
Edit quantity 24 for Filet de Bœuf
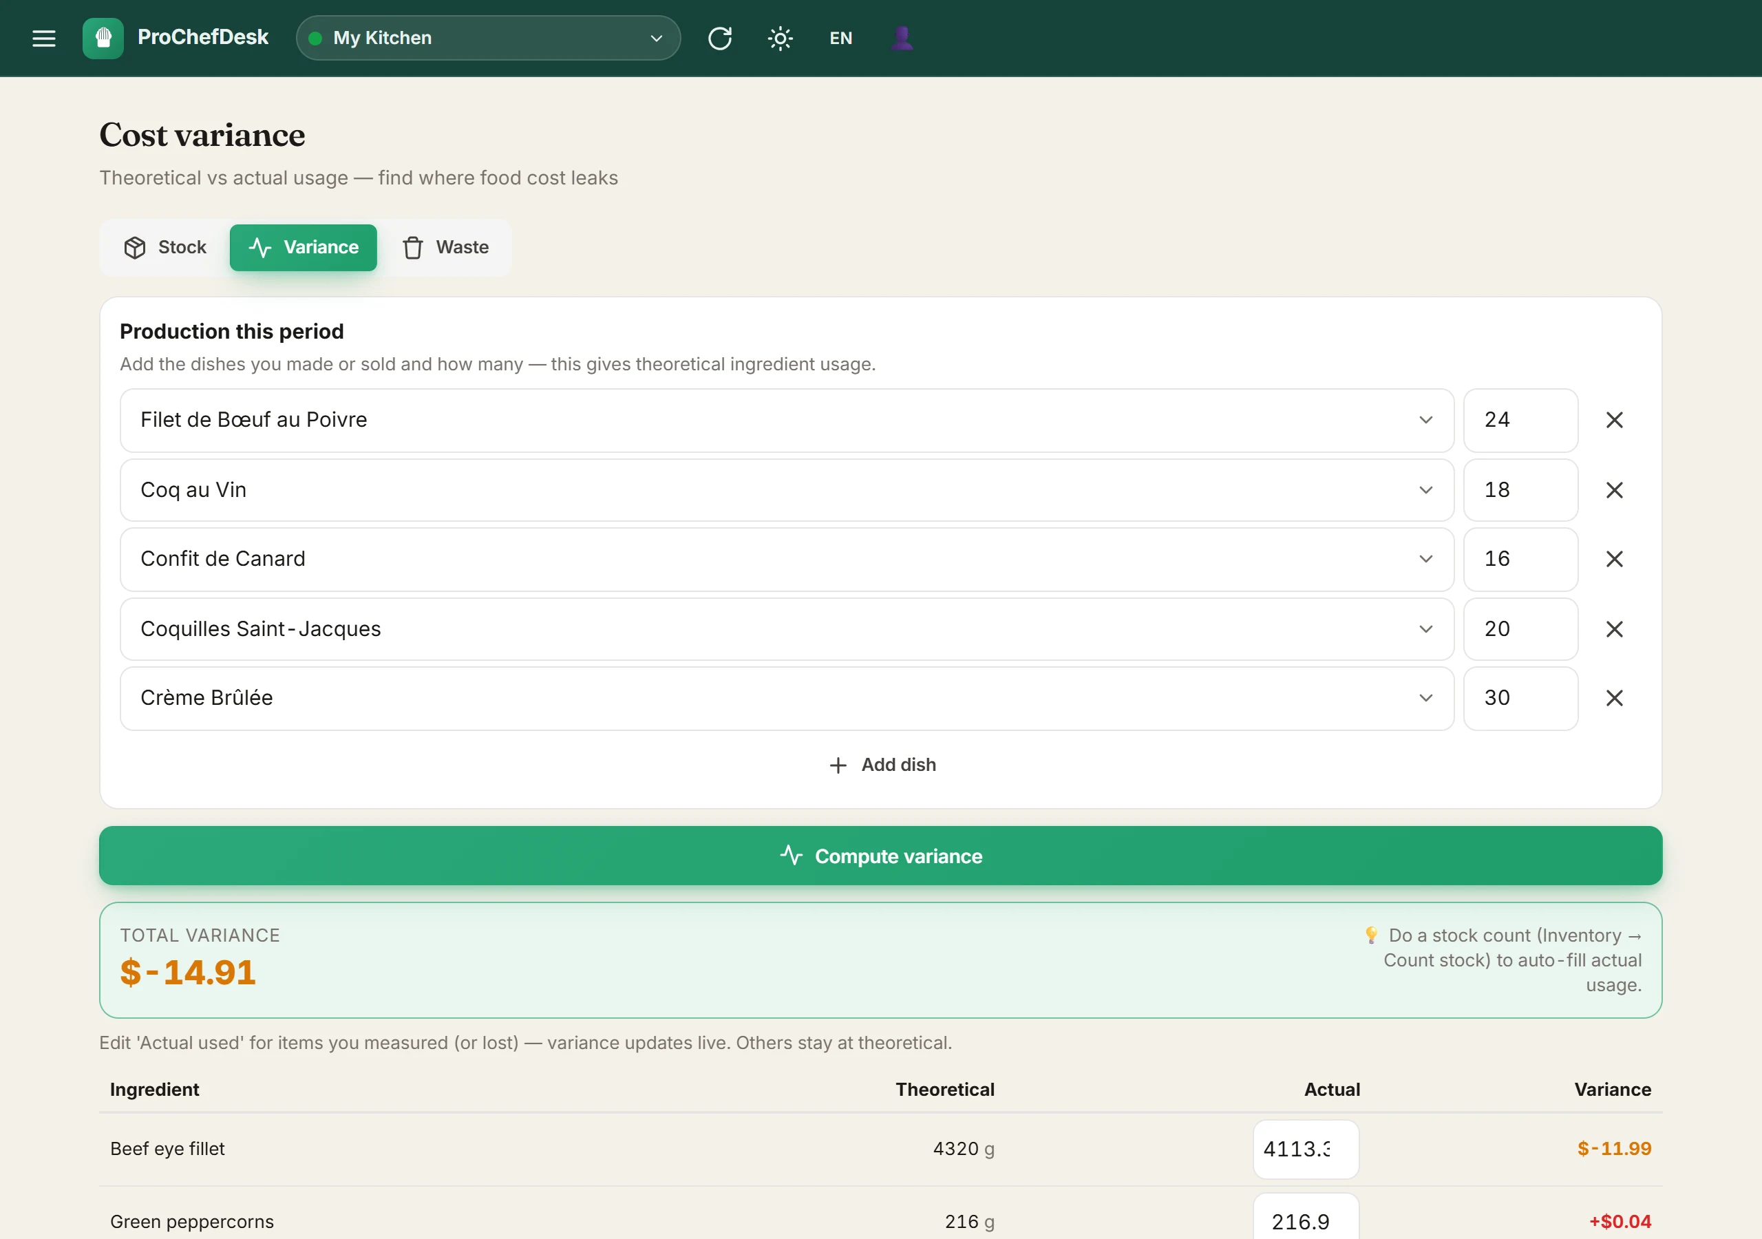coord(1520,420)
